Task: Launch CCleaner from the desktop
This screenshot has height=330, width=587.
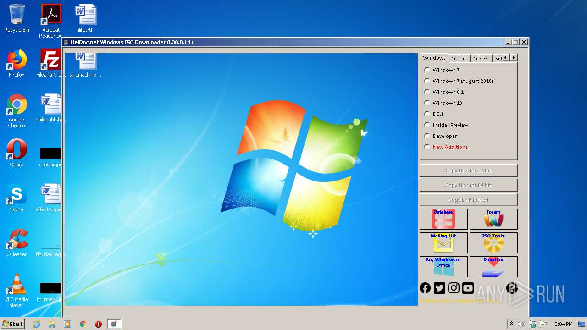Action: 17,243
